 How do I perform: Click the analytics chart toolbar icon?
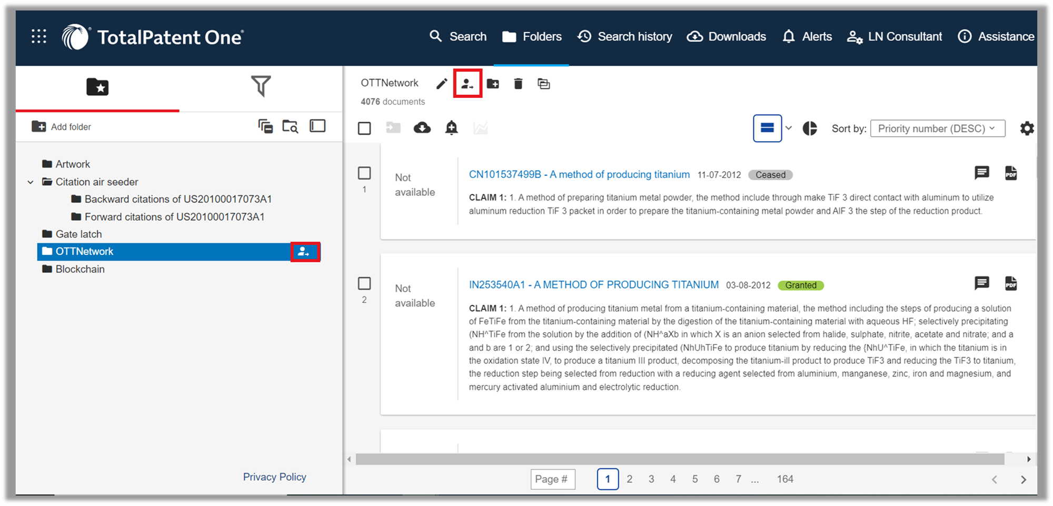480,128
